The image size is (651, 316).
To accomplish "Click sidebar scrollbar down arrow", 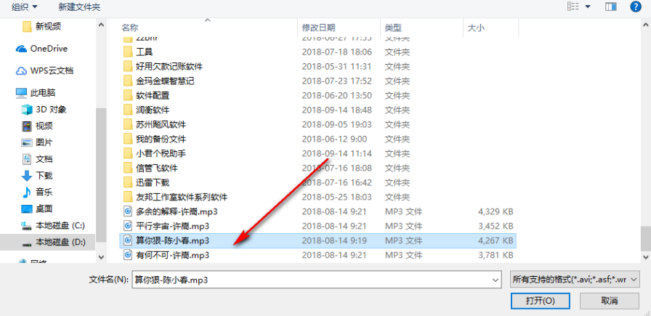I will pyautogui.click(x=101, y=256).
